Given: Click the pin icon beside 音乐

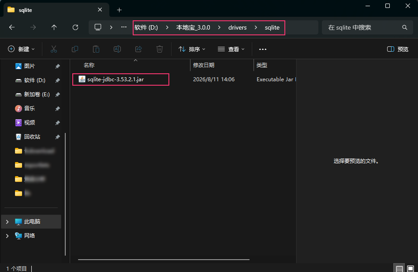Looking at the screenshot, I should tap(57, 109).
